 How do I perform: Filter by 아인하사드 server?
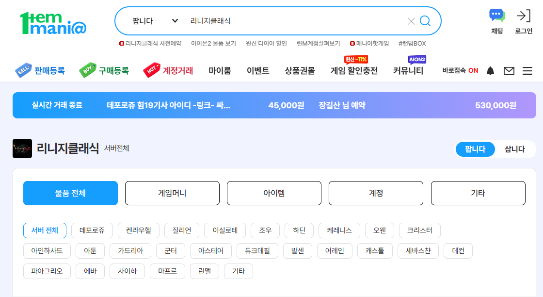(47, 251)
